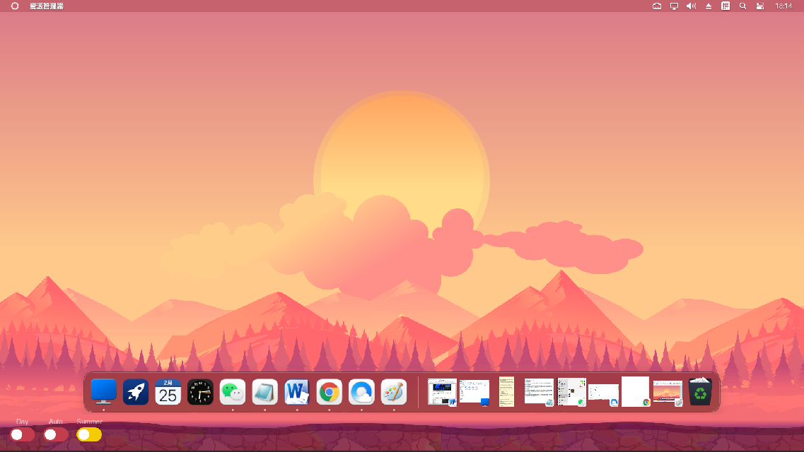Screen dimensions: 804x452
Task: Open the rocket launcher icon in dock
Action: click(x=136, y=391)
